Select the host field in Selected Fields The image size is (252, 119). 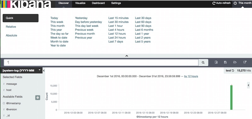(x=9, y=90)
